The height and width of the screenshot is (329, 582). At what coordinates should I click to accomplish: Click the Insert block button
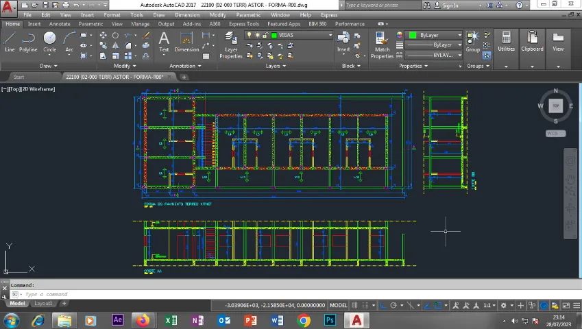pyautogui.click(x=343, y=42)
